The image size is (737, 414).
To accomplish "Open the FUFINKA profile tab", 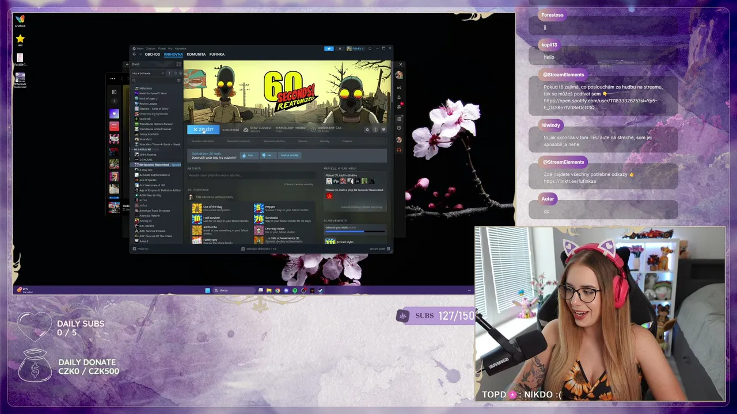I will click(217, 55).
